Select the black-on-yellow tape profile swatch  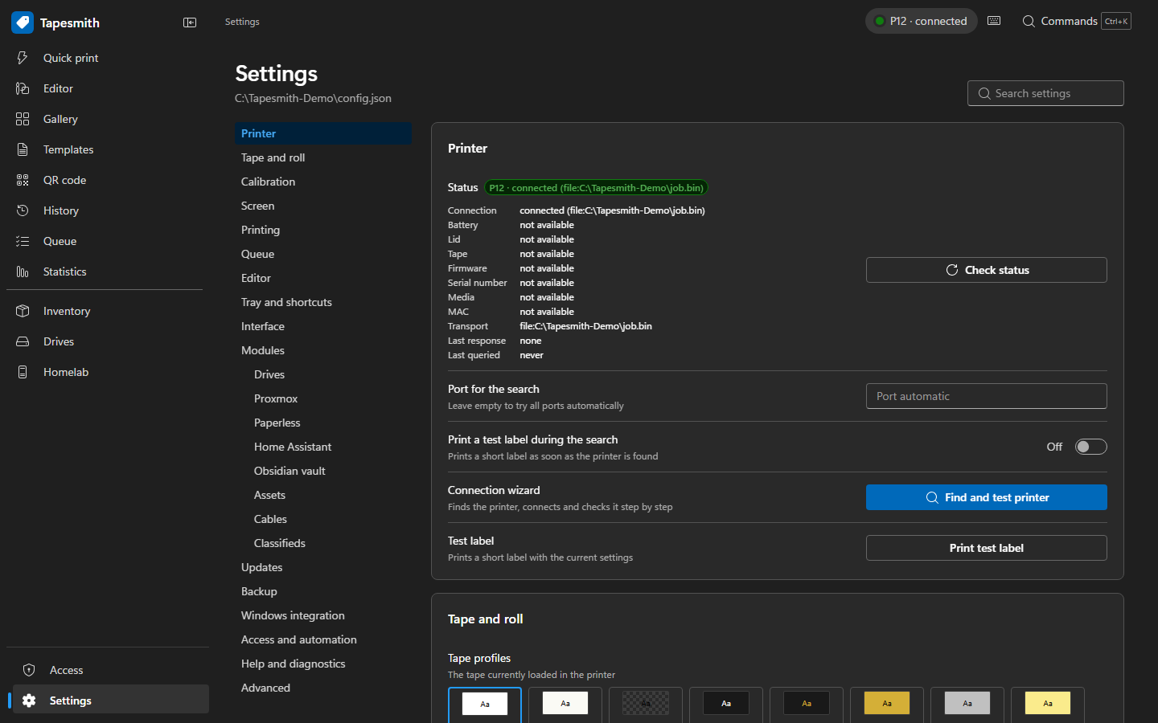tap(1048, 704)
